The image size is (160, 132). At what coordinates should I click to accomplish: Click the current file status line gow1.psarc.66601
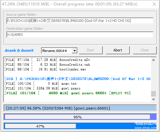point(80,108)
